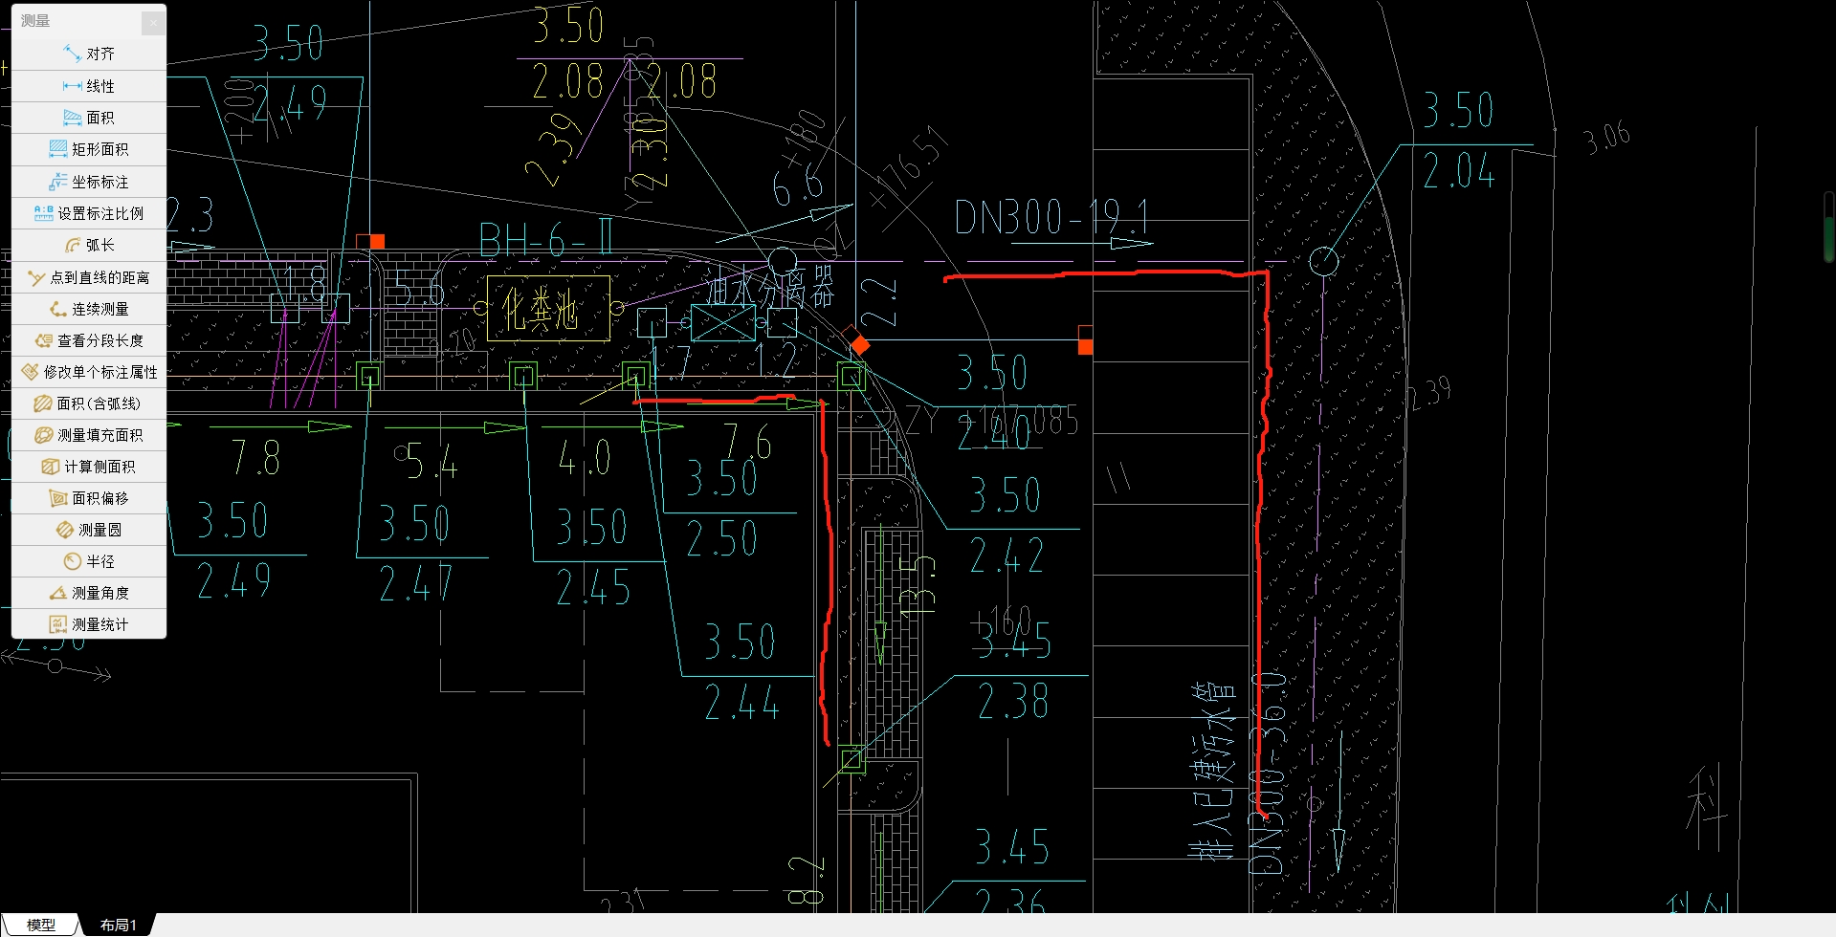Open 设置标注比例 annotation scale setting
The image size is (1836, 937).
click(x=89, y=213)
